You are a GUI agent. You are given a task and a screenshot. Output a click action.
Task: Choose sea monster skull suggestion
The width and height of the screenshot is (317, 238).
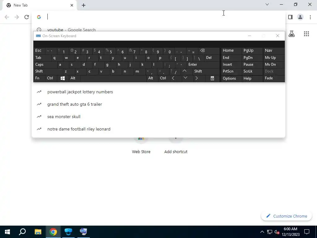point(158,117)
